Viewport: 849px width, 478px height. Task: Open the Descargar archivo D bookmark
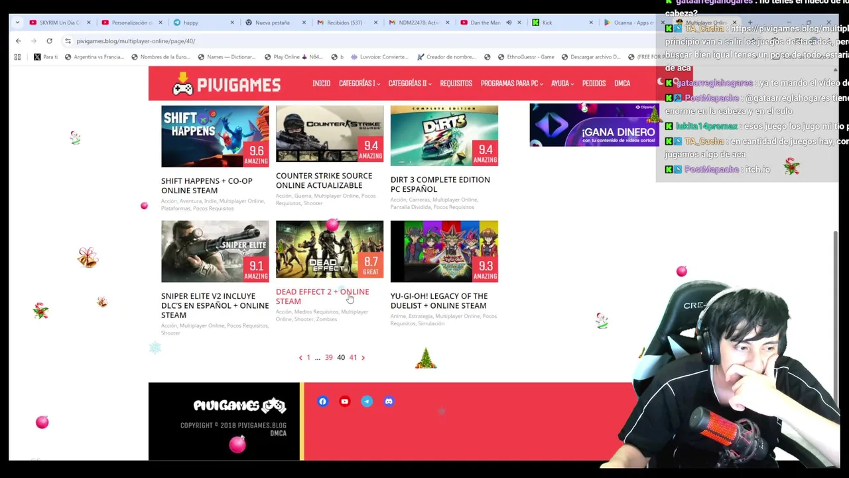click(590, 57)
